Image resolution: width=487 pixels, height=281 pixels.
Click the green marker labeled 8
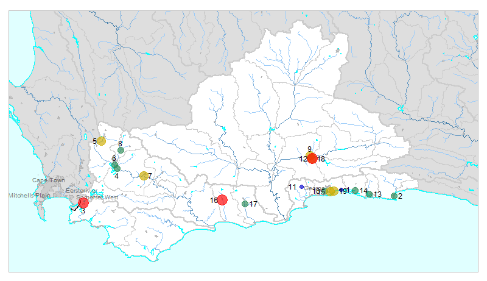pos(121,150)
